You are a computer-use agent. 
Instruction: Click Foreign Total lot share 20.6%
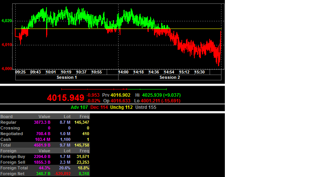pos(65,168)
